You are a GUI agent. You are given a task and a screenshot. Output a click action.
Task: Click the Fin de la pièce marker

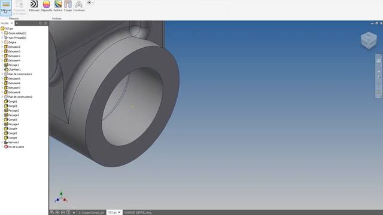tap(14, 147)
